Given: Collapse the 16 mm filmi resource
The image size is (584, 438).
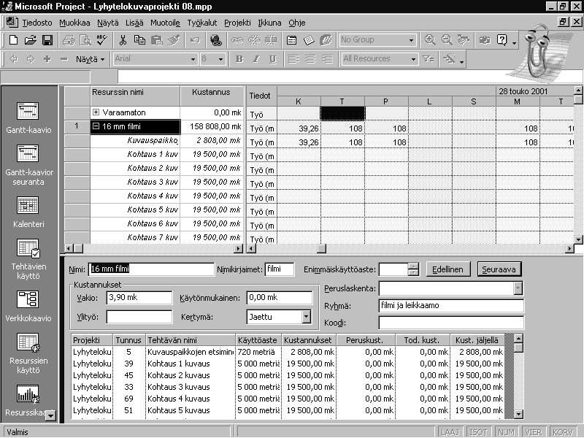Looking at the screenshot, I should tap(96, 126).
